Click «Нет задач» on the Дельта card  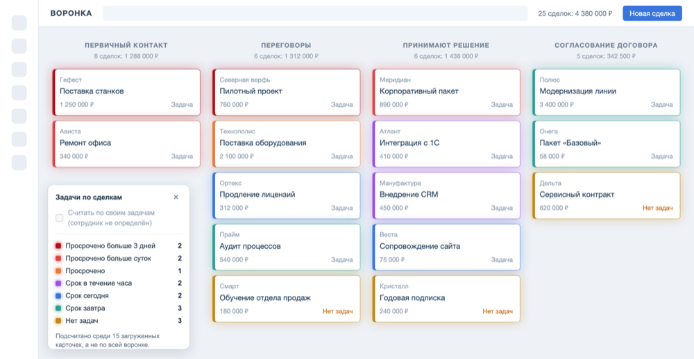[x=658, y=208]
